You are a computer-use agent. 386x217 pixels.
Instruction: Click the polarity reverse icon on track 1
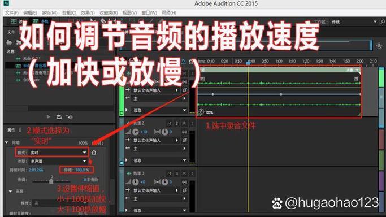point(184,90)
